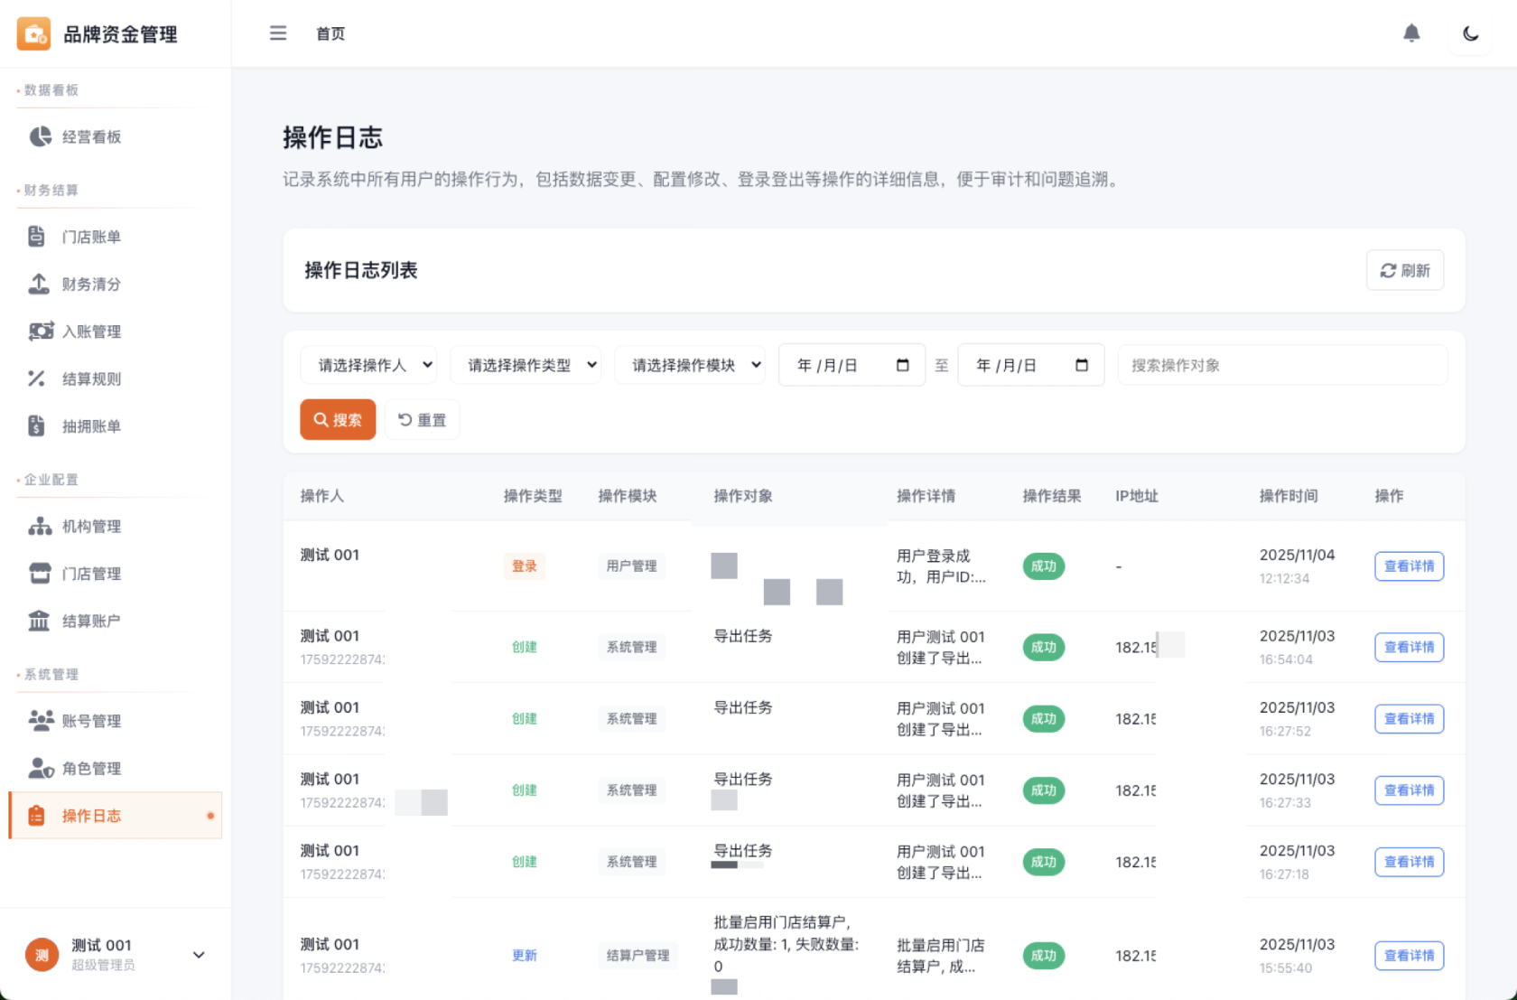Screen dimensions: 1517x1000
Task: Click 刷新 to refresh the log list
Action: [x=1404, y=270]
